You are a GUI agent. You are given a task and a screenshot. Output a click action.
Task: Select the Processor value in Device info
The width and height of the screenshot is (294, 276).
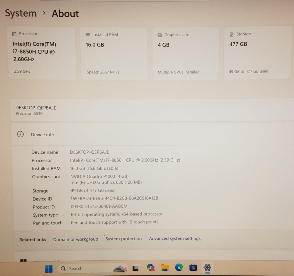[x=125, y=160]
